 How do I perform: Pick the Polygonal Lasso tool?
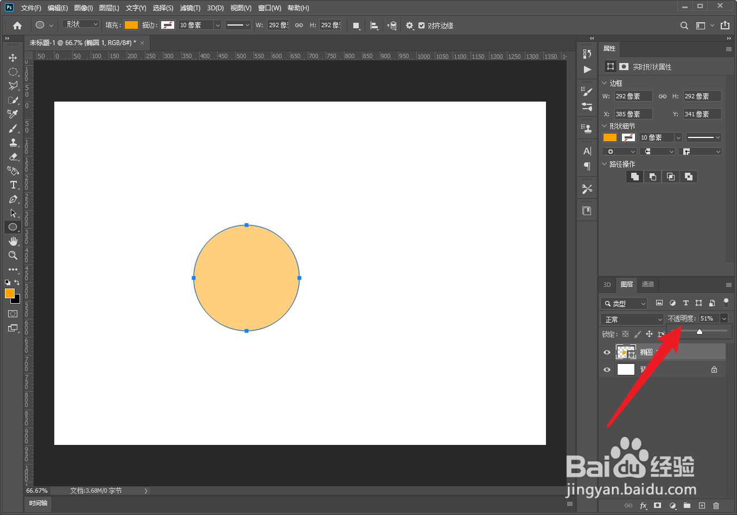point(13,86)
